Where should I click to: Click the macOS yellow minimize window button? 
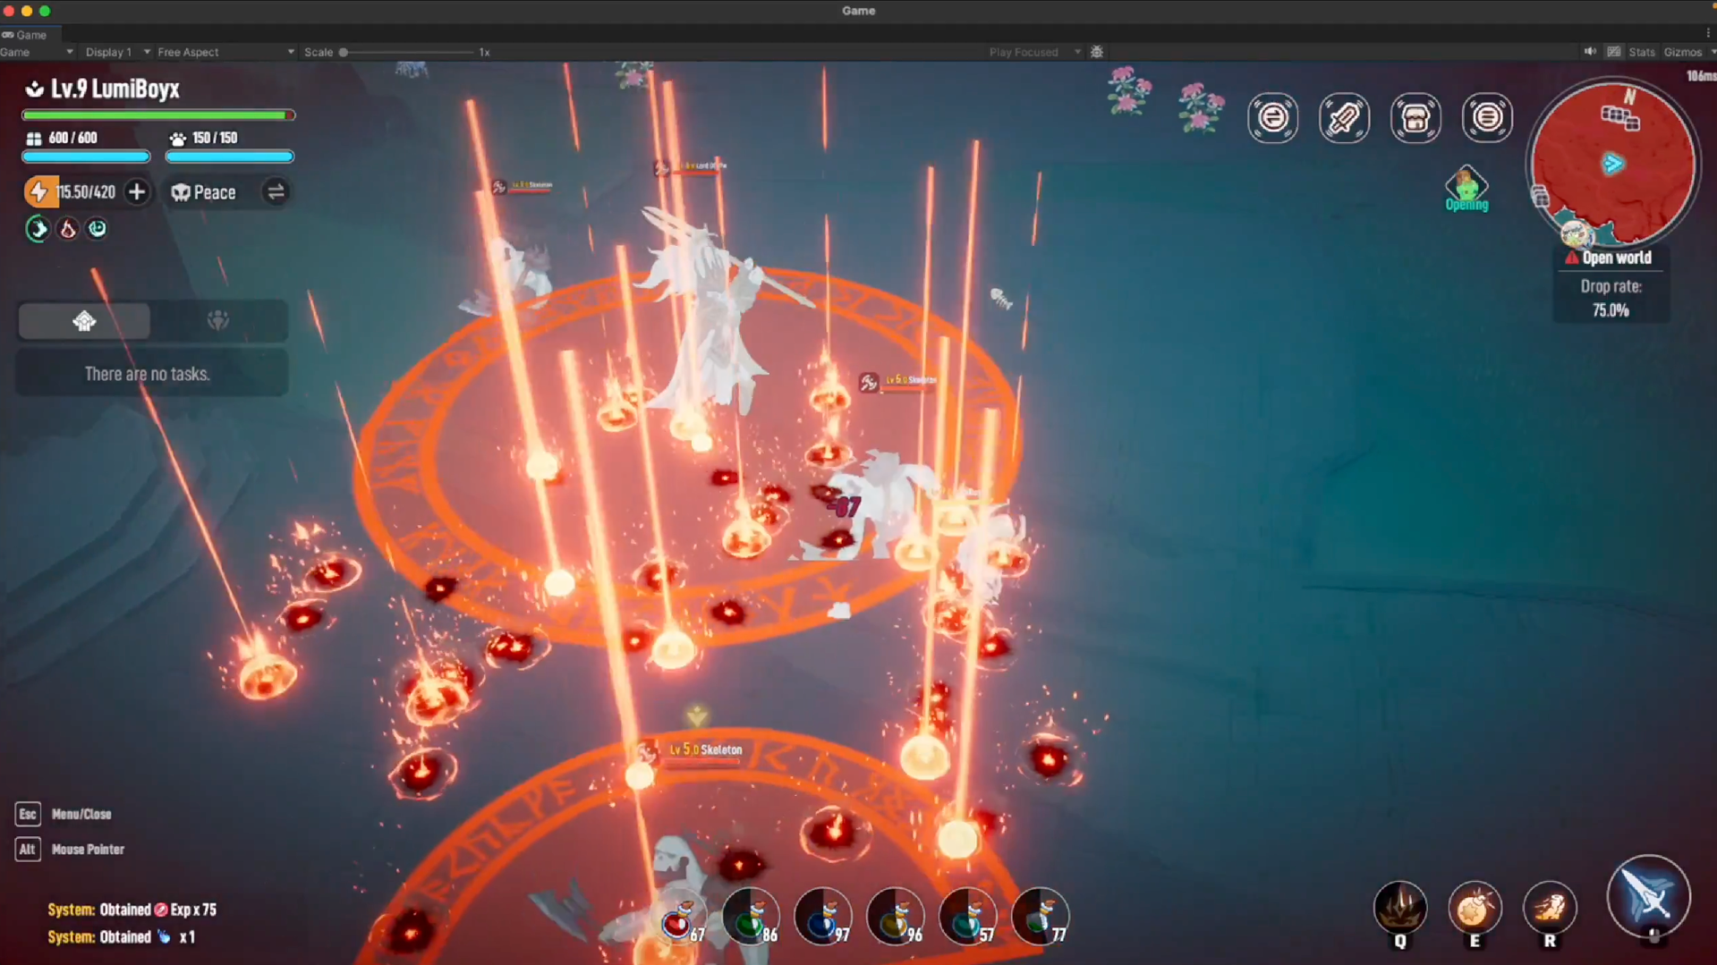[x=27, y=11]
